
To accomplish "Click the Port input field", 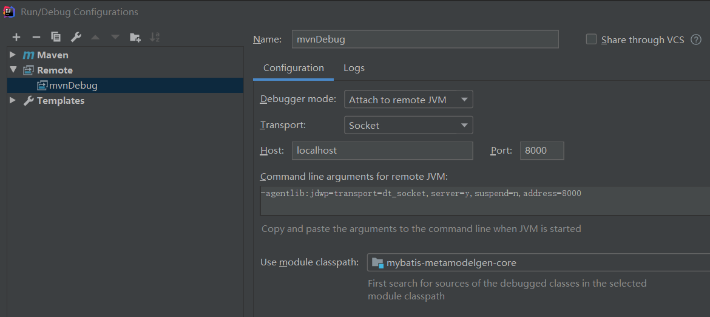I will pyautogui.click(x=541, y=151).
